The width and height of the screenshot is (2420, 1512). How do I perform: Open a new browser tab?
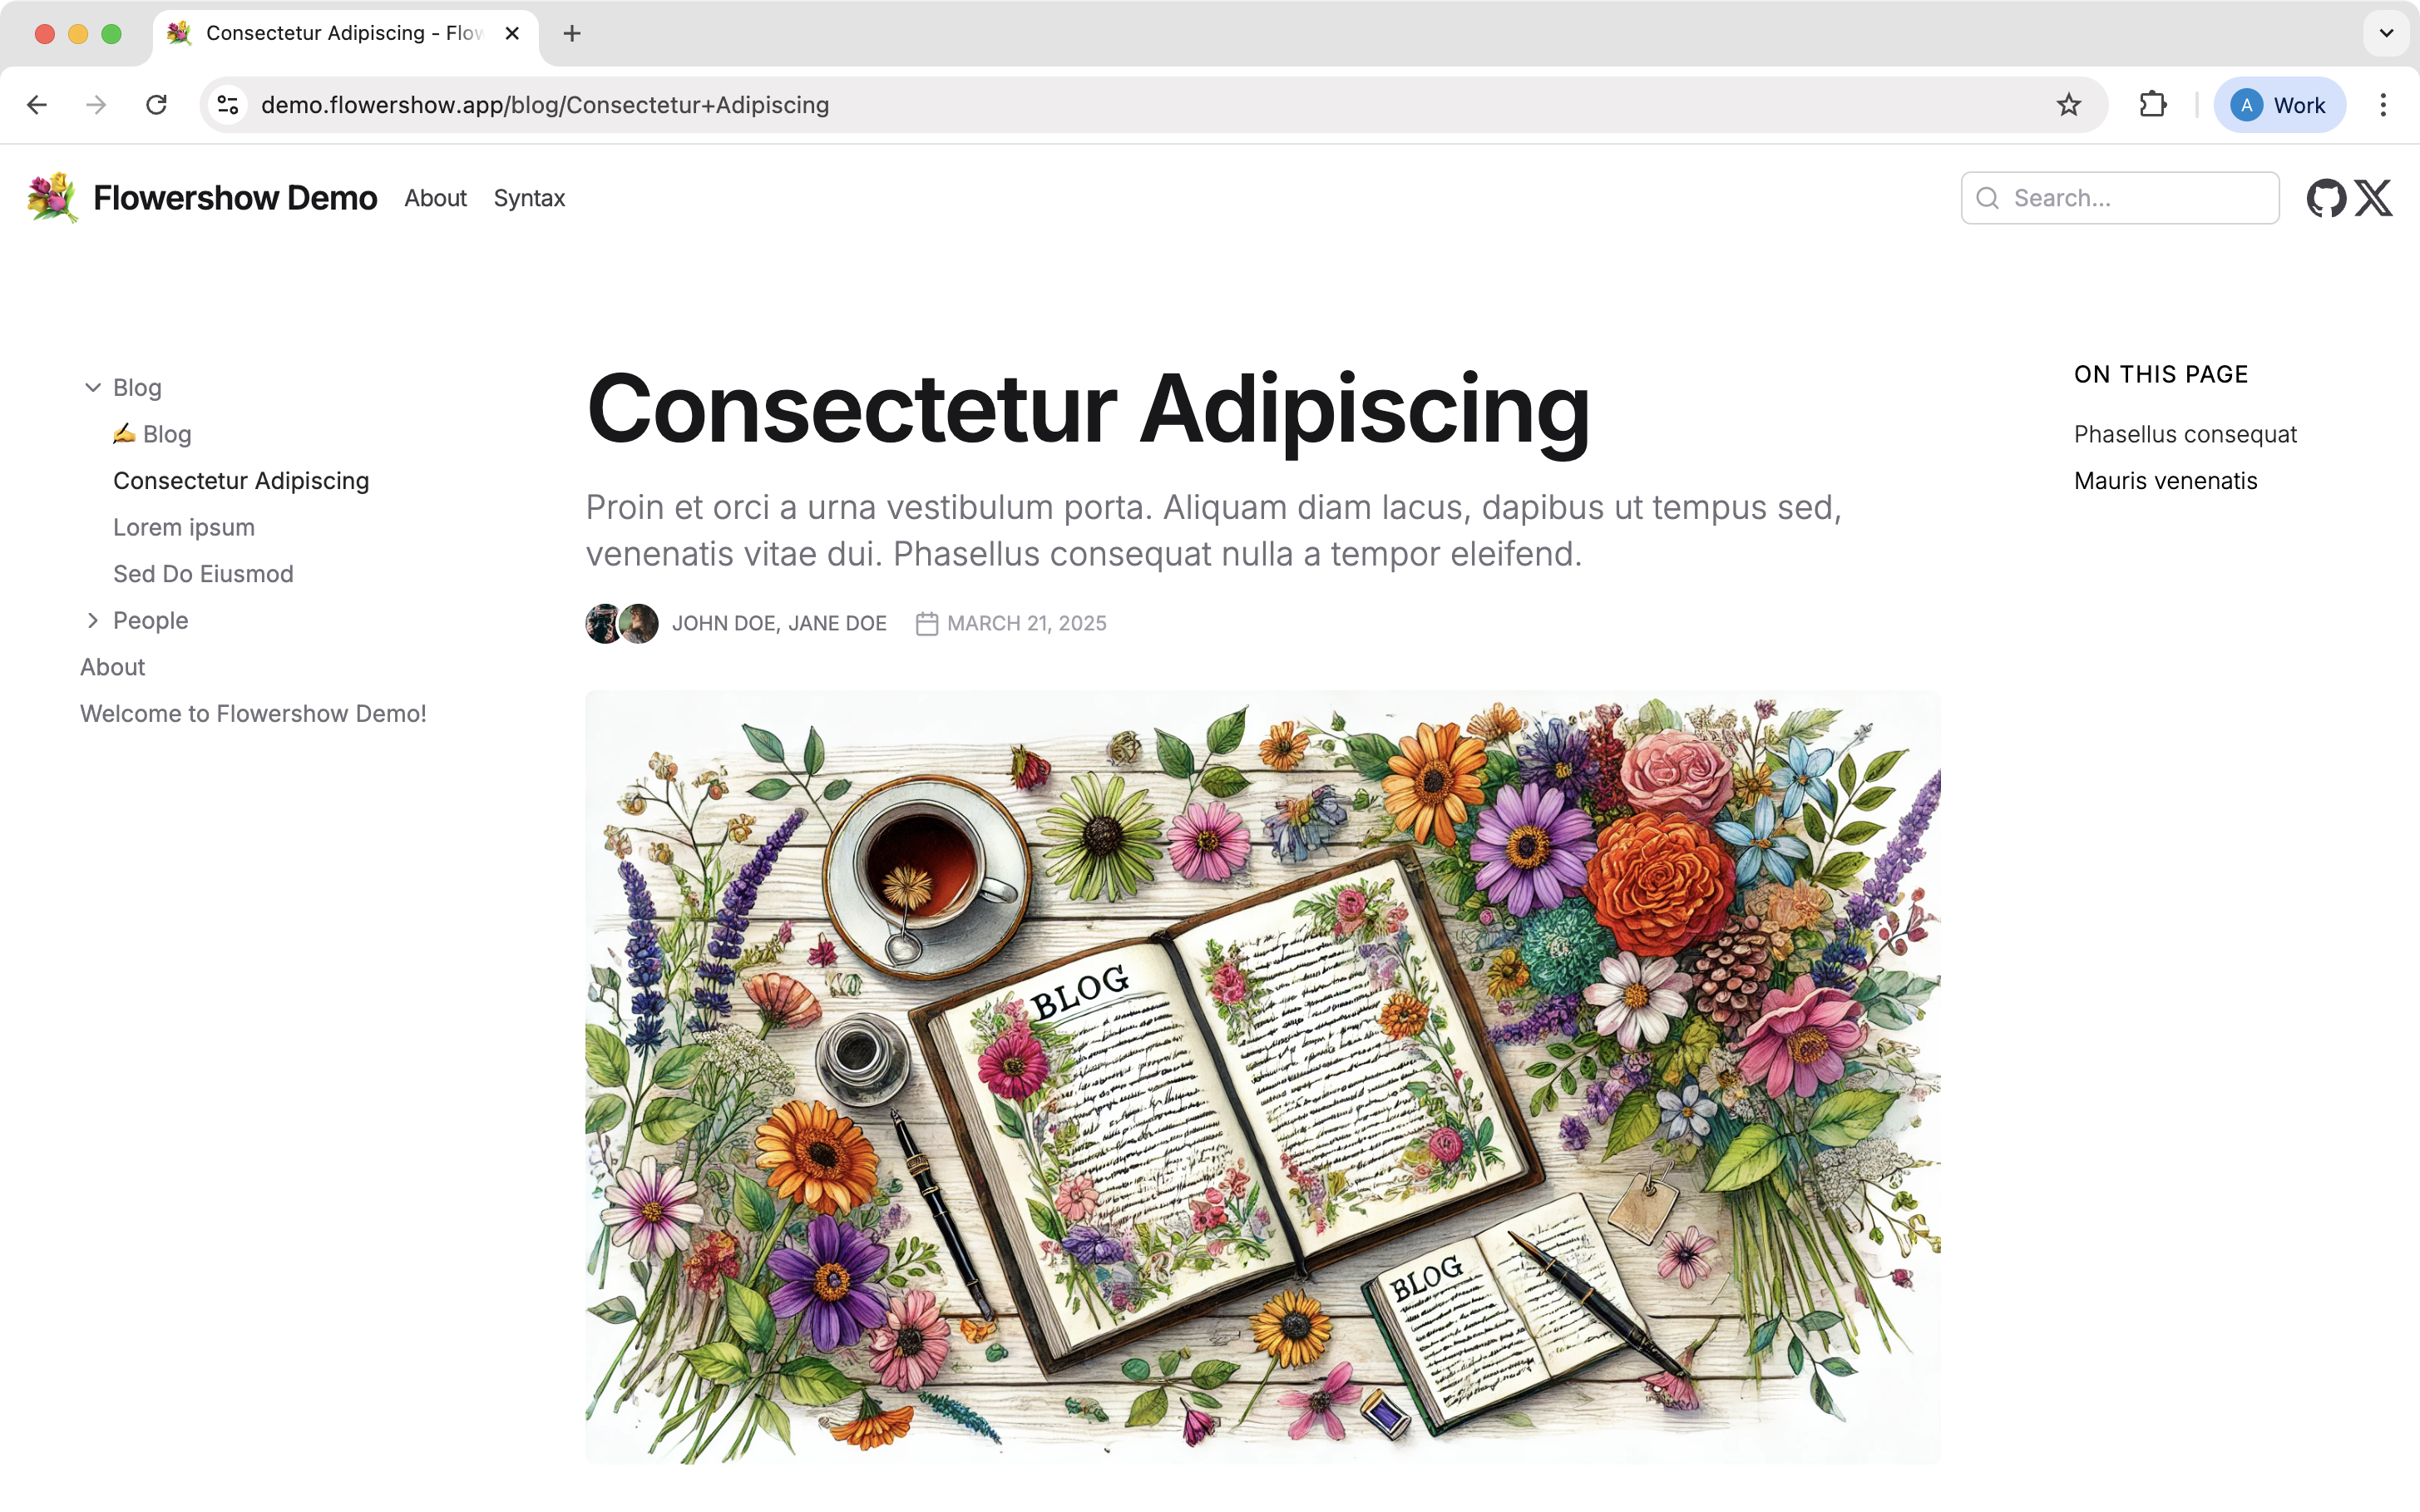pos(572,33)
